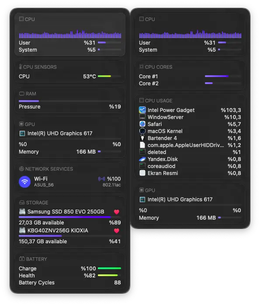Click the battery Health bar
Screen dimensions: 260x305
point(109,275)
